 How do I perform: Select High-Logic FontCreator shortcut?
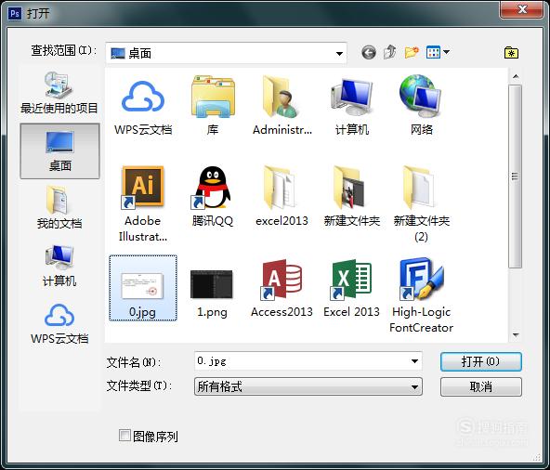point(421,295)
